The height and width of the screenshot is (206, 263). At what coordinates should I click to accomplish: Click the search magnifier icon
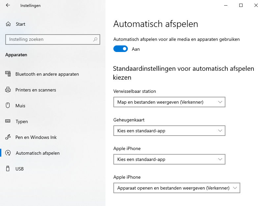point(95,39)
